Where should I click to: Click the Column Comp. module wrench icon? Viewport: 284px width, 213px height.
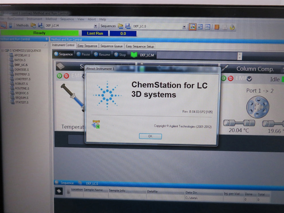point(225,68)
